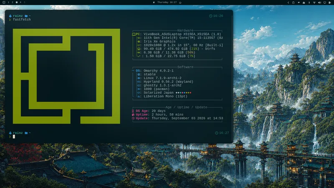Click the font icon beside 'Liberation Mono'

click(x=139, y=97)
